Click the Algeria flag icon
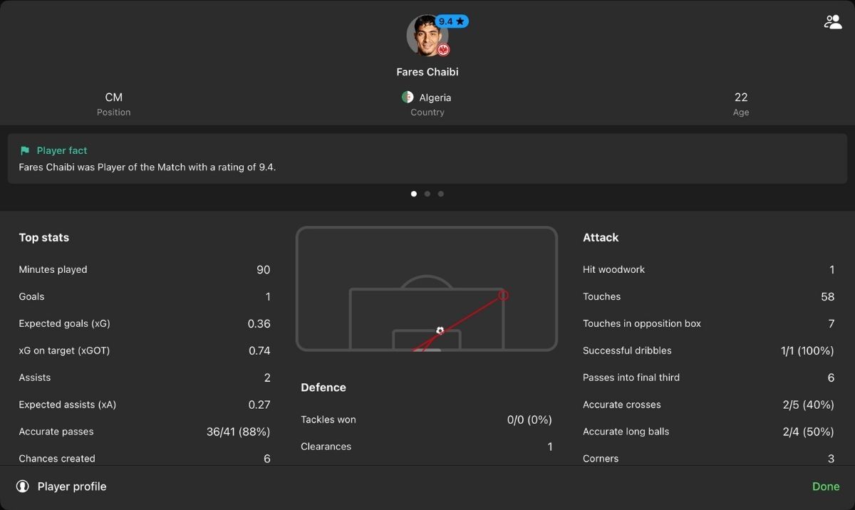This screenshot has width=855, height=510. tap(408, 97)
